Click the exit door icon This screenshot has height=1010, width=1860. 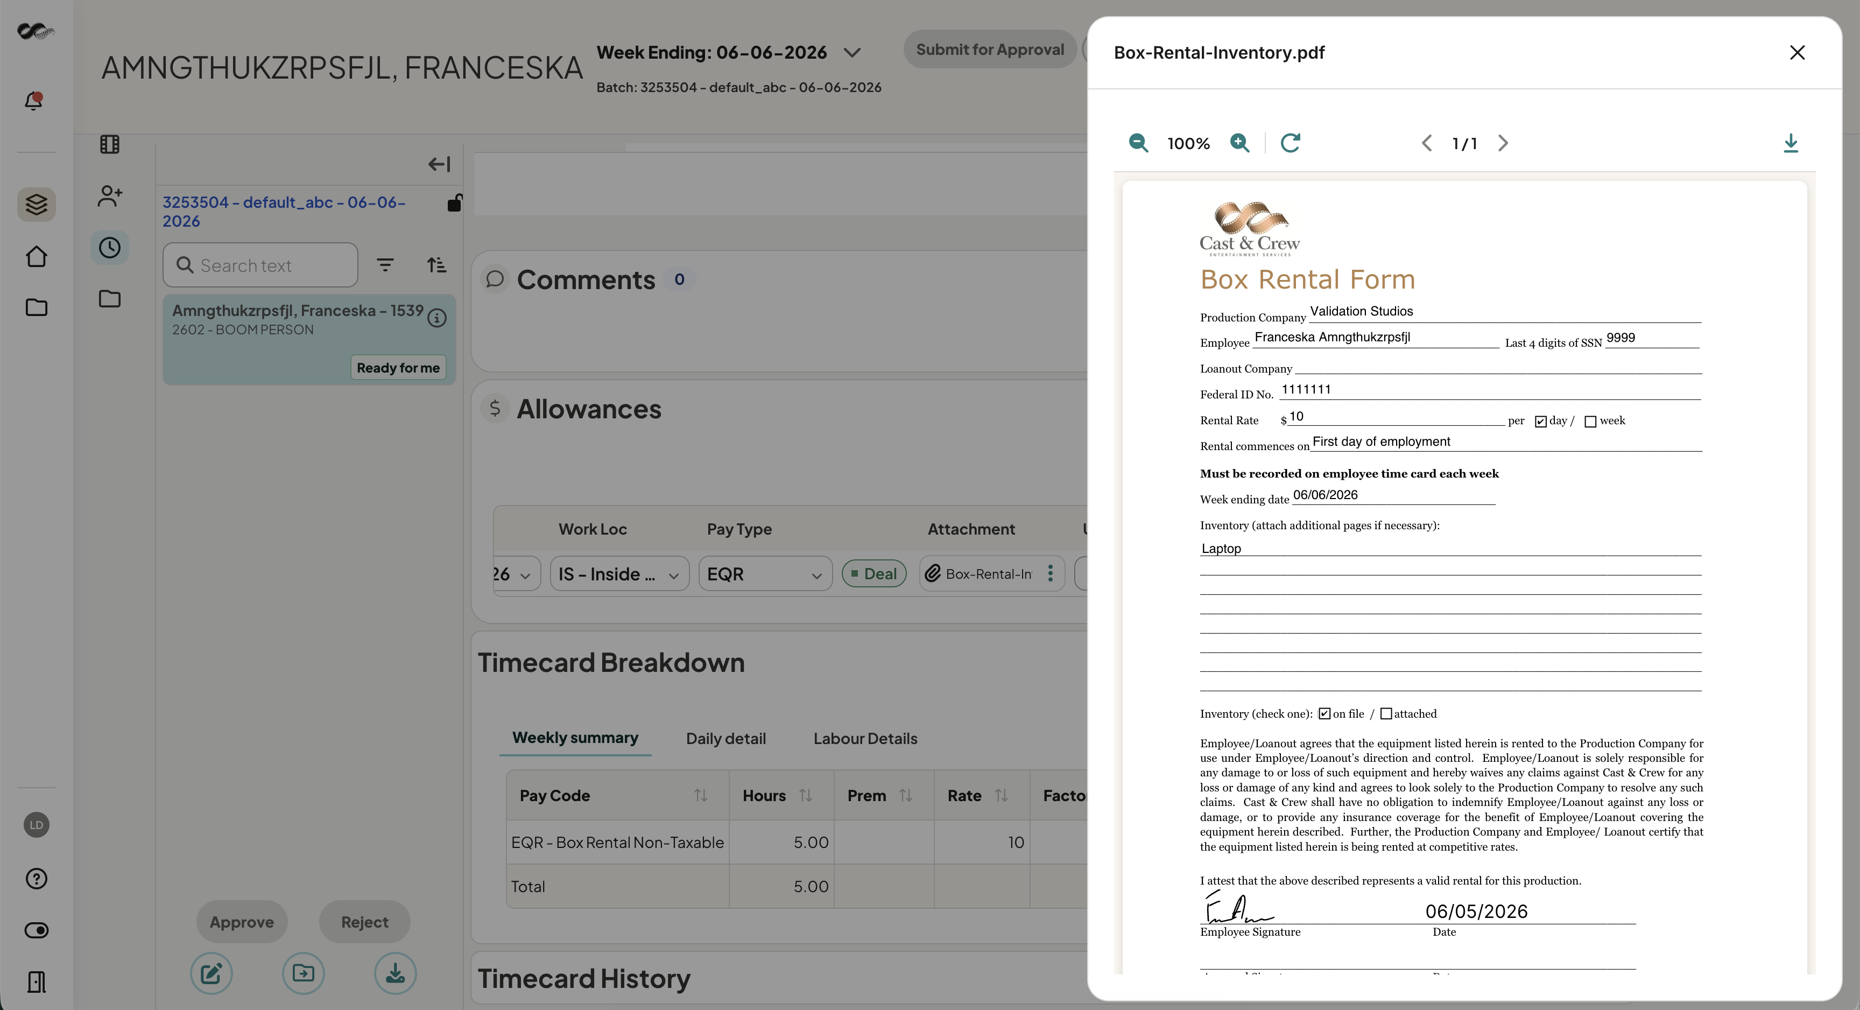36,982
